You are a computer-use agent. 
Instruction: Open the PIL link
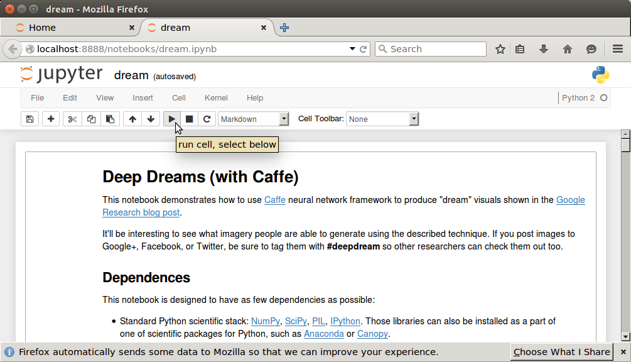pyautogui.click(x=318, y=321)
